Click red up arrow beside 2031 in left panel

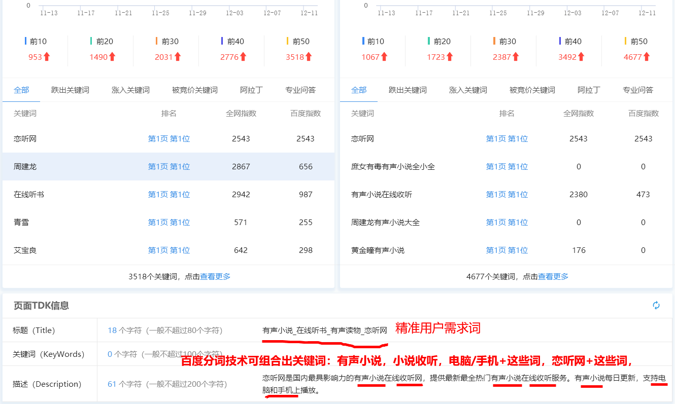tap(178, 57)
